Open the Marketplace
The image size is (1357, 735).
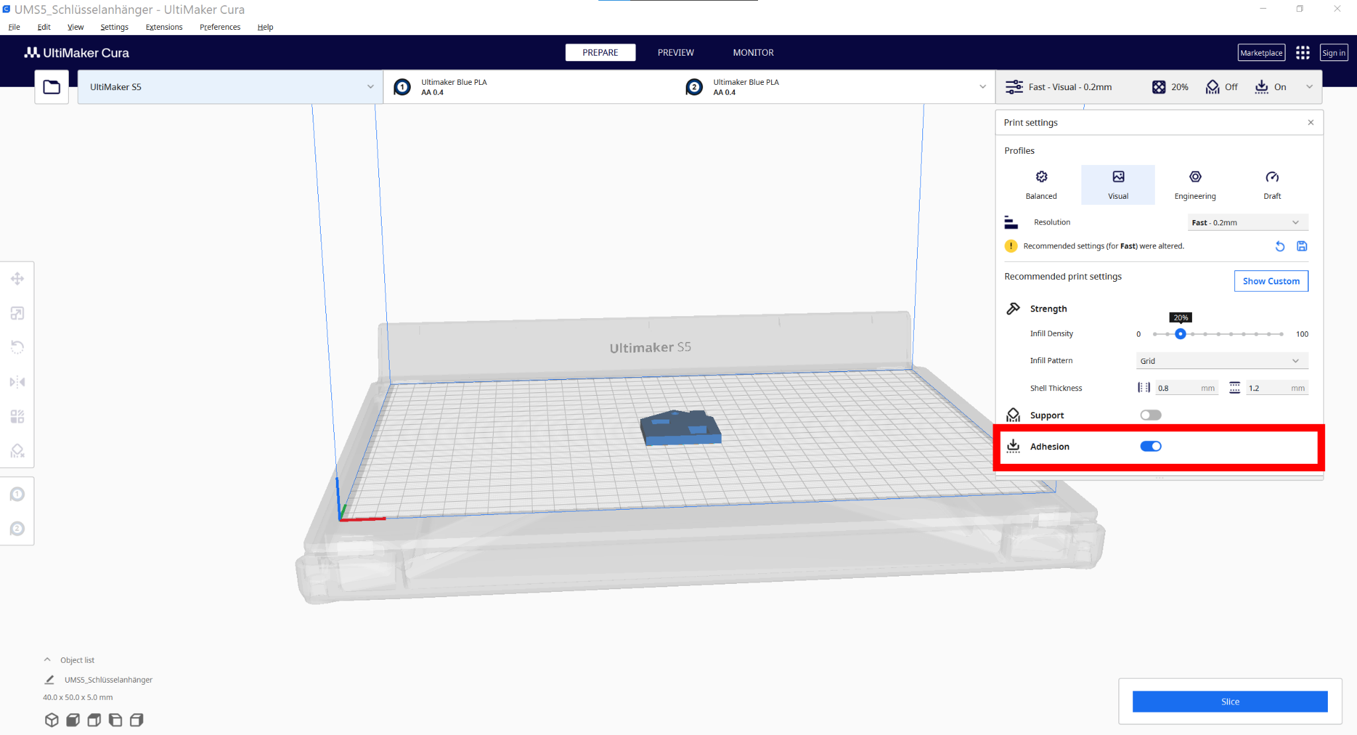tap(1262, 53)
